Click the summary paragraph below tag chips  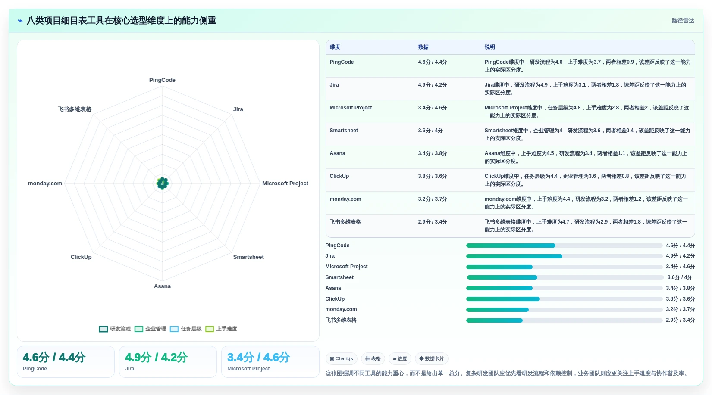507,373
